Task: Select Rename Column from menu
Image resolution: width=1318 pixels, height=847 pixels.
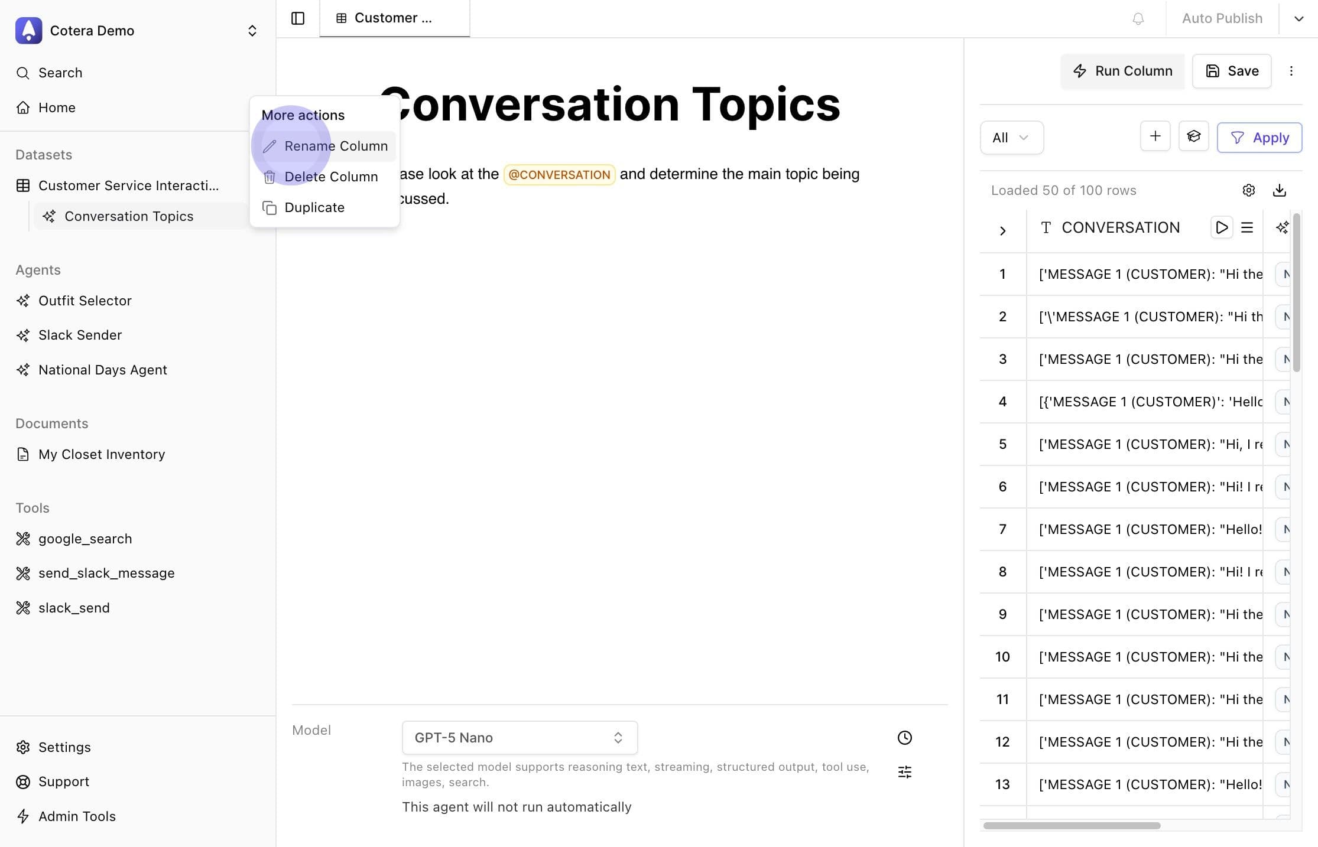Action: click(x=335, y=146)
